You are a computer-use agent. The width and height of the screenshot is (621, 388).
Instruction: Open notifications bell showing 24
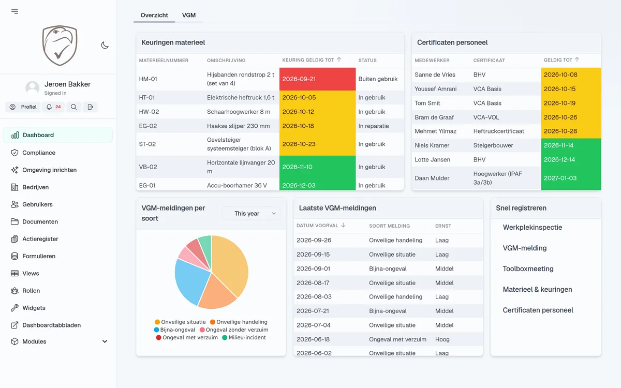tap(54, 107)
